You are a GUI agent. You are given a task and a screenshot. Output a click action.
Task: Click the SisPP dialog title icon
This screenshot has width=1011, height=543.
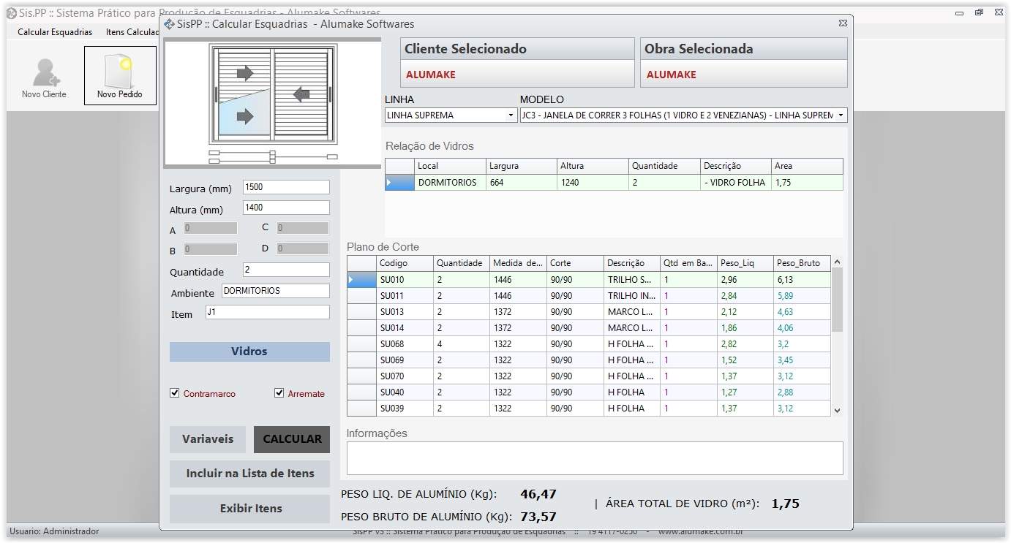pyautogui.click(x=169, y=24)
